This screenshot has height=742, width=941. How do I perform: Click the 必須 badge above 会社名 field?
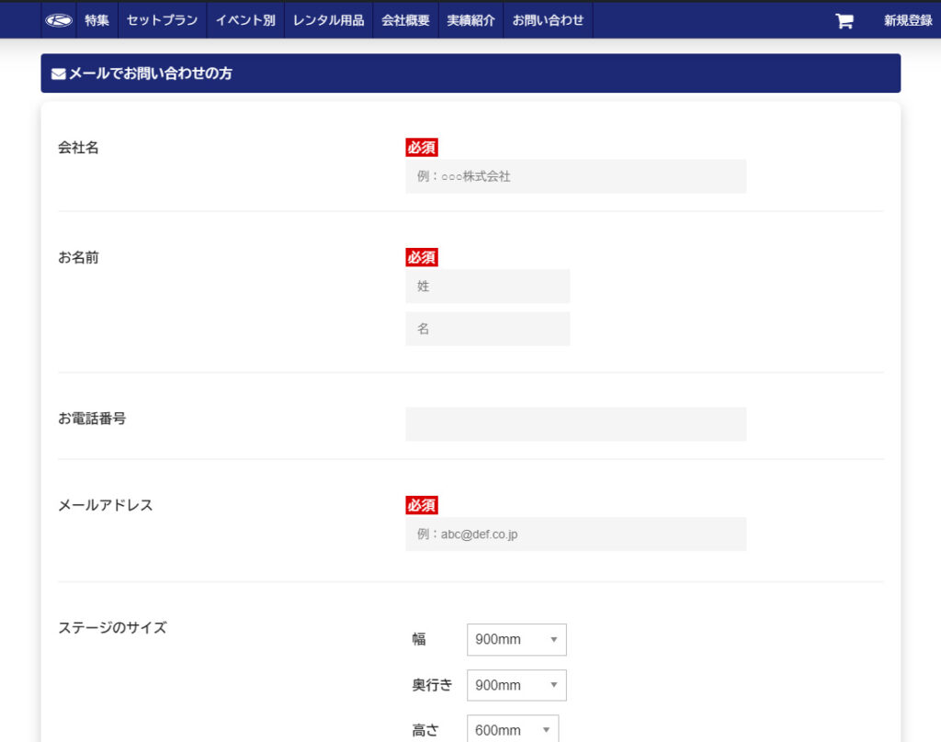[x=421, y=148]
